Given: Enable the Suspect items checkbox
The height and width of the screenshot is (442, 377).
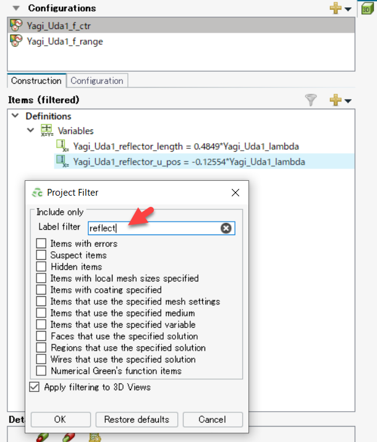Looking at the screenshot, I should [x=41, y=255].
